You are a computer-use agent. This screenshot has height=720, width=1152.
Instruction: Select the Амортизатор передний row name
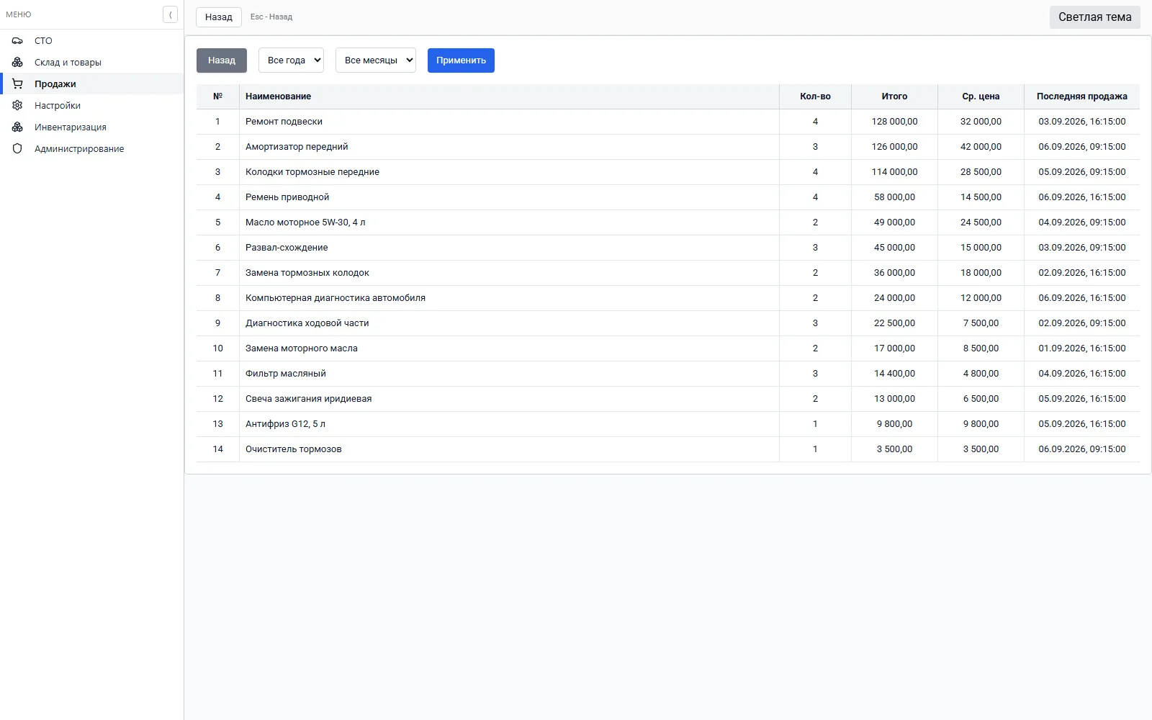297,147
